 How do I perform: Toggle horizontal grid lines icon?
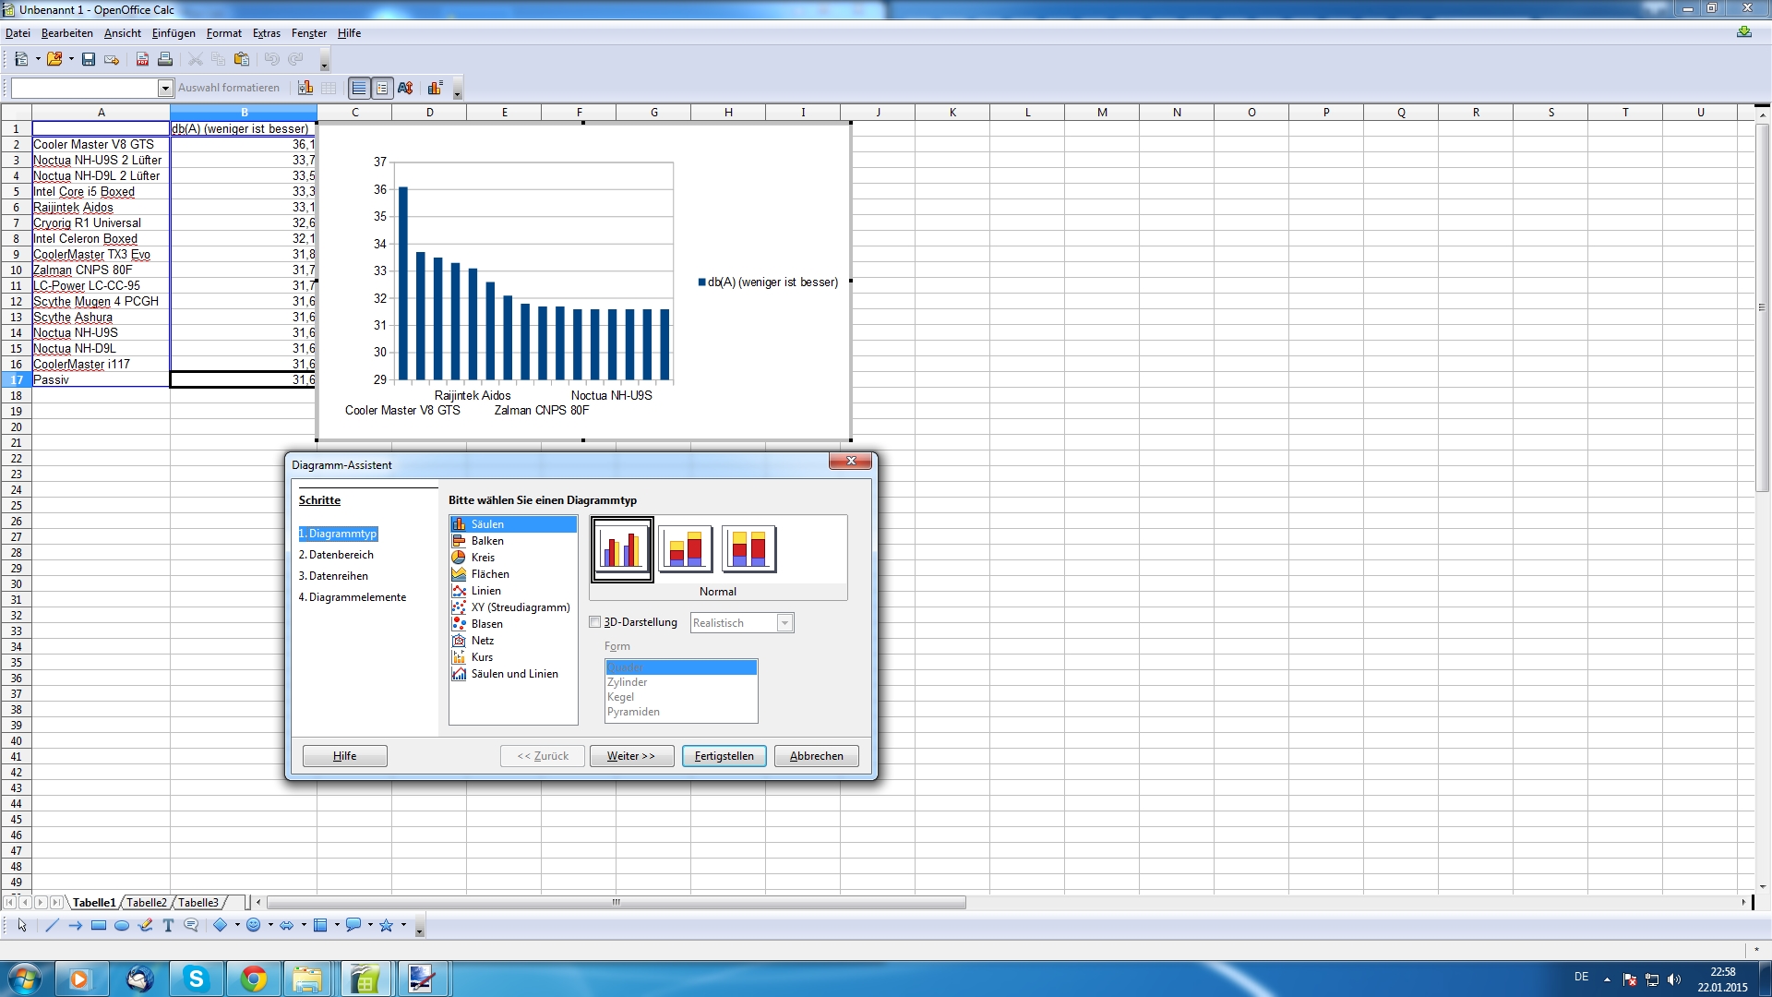click(359, 88)
